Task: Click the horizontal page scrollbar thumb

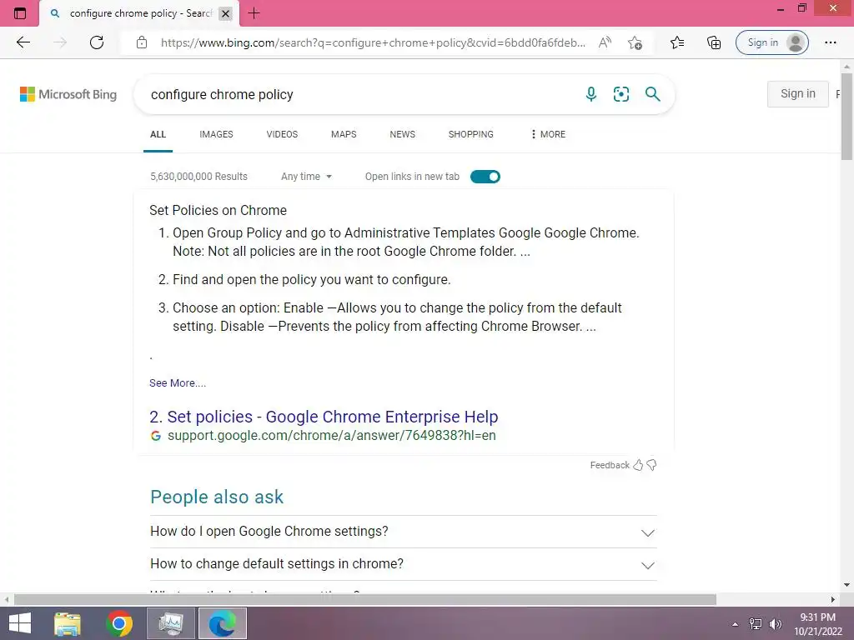Action: click(365, 599)
